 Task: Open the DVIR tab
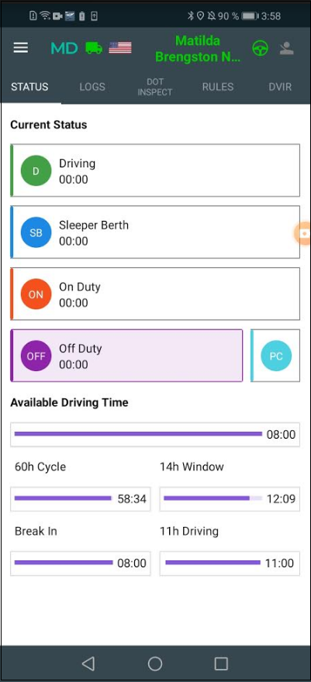(x=280, y=87)
